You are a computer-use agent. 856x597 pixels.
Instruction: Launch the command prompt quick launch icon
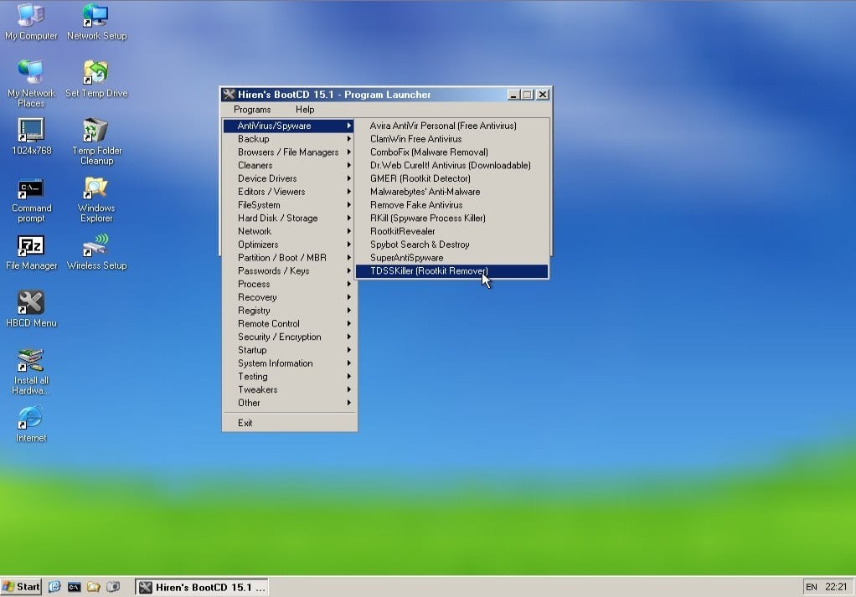coord(74,587)
